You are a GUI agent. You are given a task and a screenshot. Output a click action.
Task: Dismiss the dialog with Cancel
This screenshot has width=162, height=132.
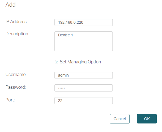click(120, 119)
